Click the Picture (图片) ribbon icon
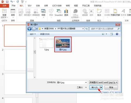The height and width of the screenshot is (103, 131). (21, 11)
